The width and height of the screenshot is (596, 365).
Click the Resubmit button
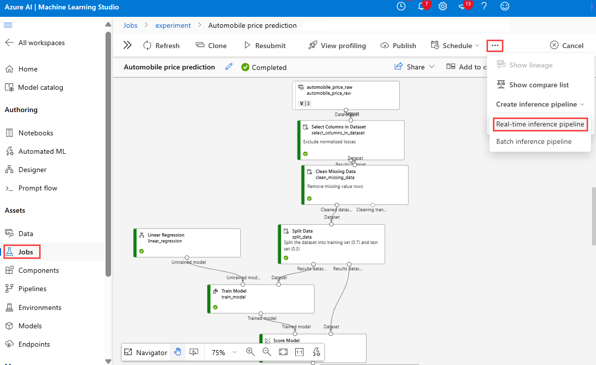coord(265,46)
